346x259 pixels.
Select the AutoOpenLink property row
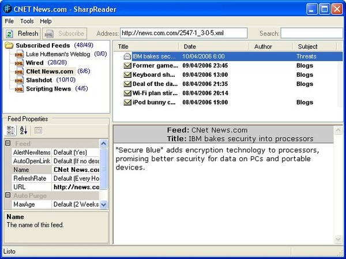tap(55, 161)
